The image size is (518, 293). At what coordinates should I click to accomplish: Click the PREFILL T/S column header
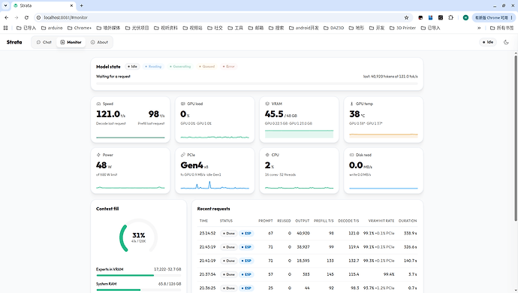(324, 221)
